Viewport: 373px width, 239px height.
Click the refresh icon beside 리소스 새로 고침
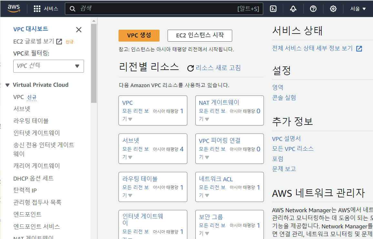pos(191,68)
